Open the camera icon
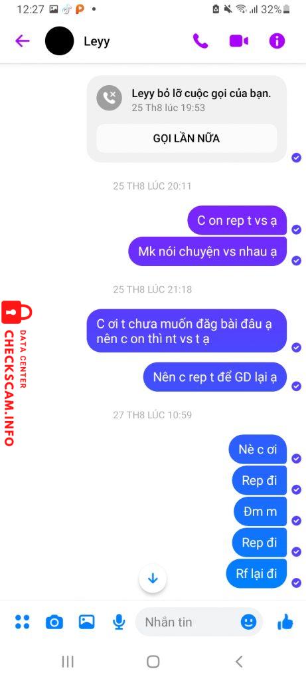 54,622
